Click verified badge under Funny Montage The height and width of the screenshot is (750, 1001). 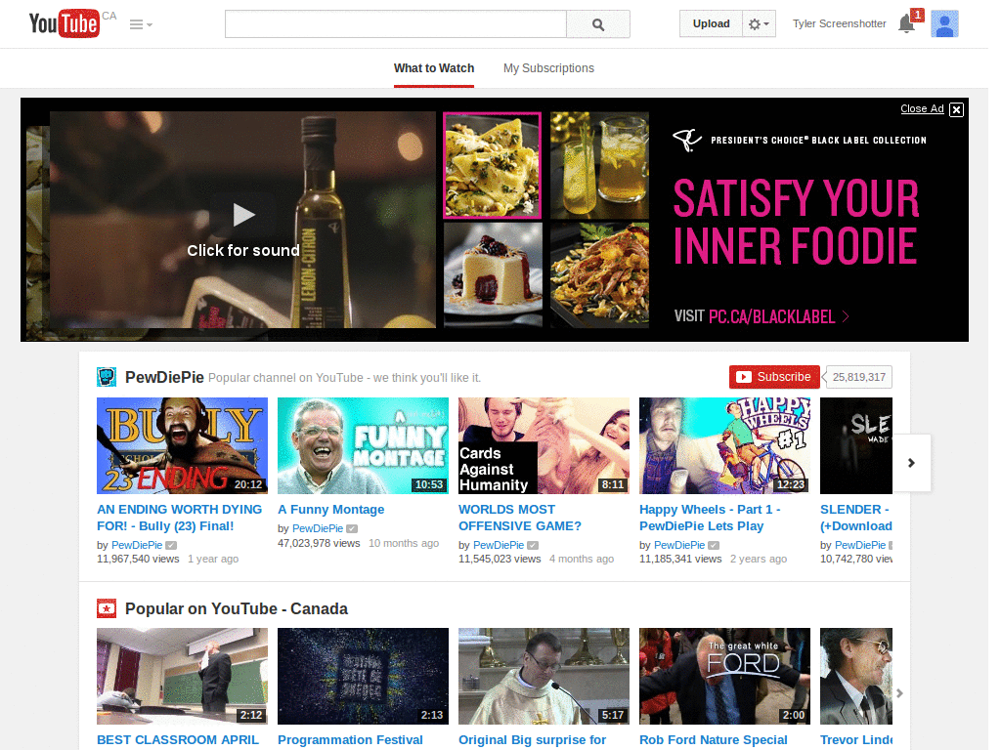[352, 528]
